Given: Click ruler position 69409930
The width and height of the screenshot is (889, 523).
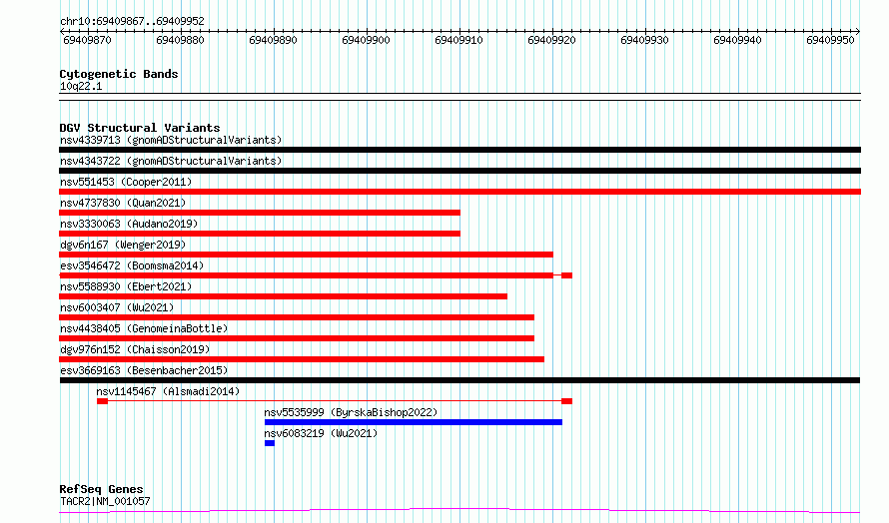Looking at the screenshot, I should point(644,40).
